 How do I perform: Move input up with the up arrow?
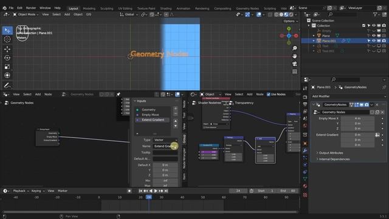click(176, 121)
